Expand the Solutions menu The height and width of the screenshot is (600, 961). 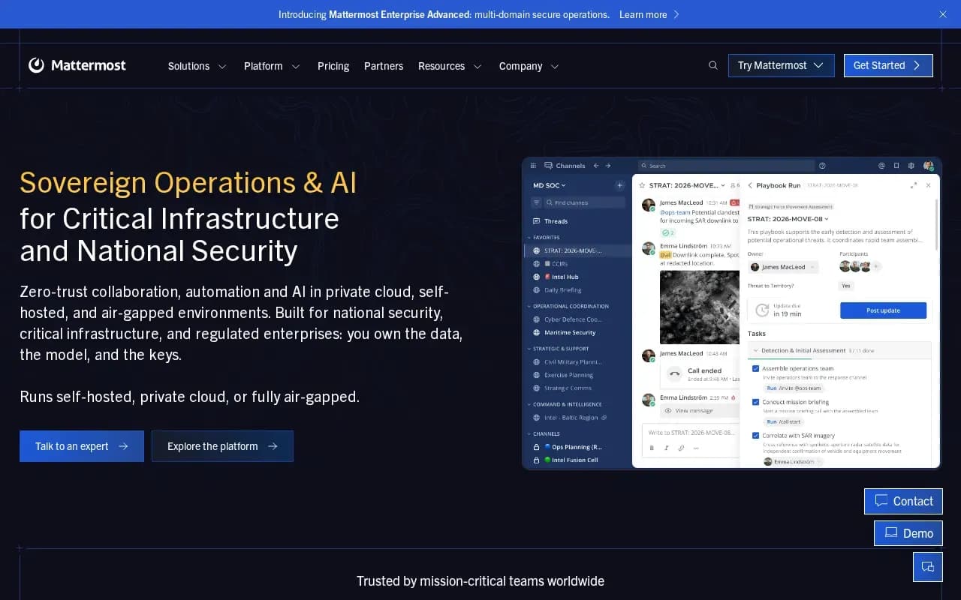click(197, 66)
